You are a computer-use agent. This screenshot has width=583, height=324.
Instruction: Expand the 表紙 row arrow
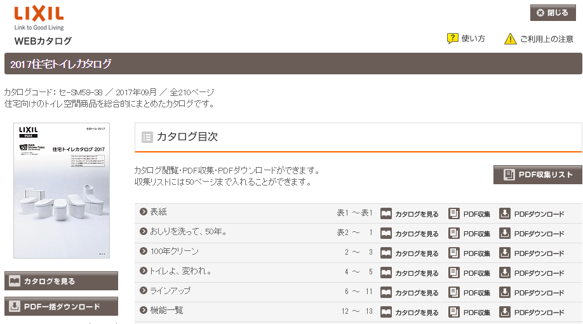coord(144,212)
